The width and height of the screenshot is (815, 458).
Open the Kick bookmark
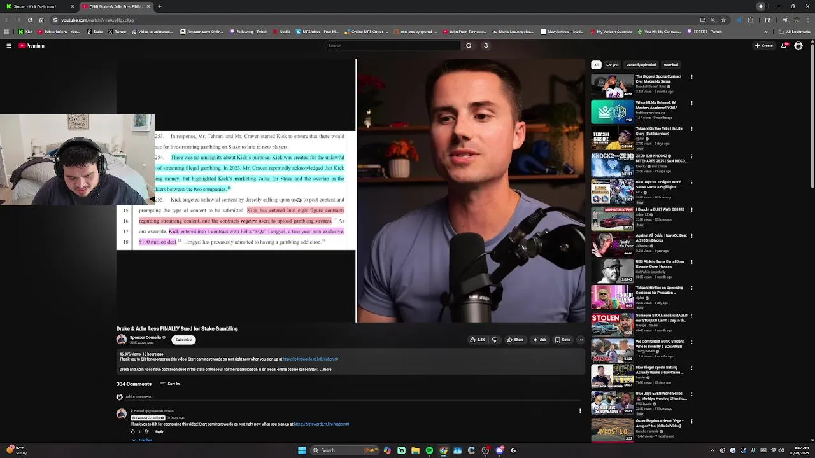click(x=25, y=32)
